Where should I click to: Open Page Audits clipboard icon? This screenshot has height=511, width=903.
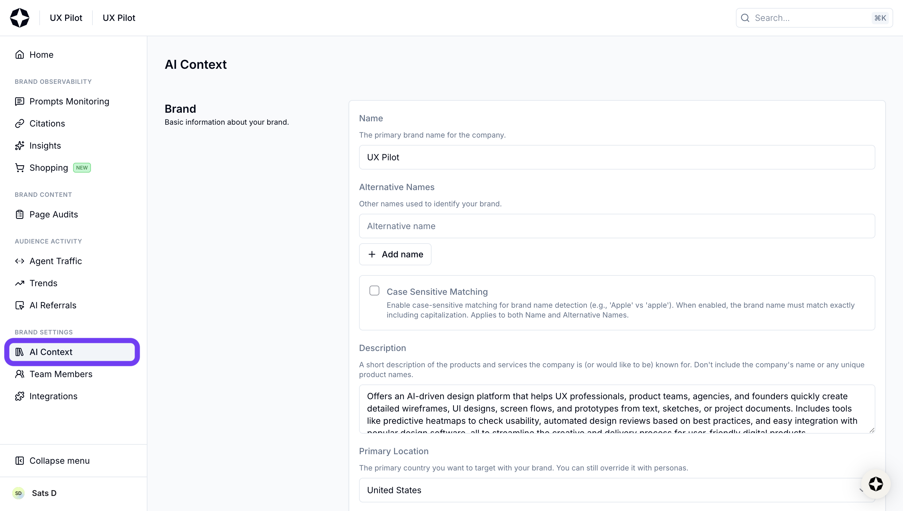20,214
